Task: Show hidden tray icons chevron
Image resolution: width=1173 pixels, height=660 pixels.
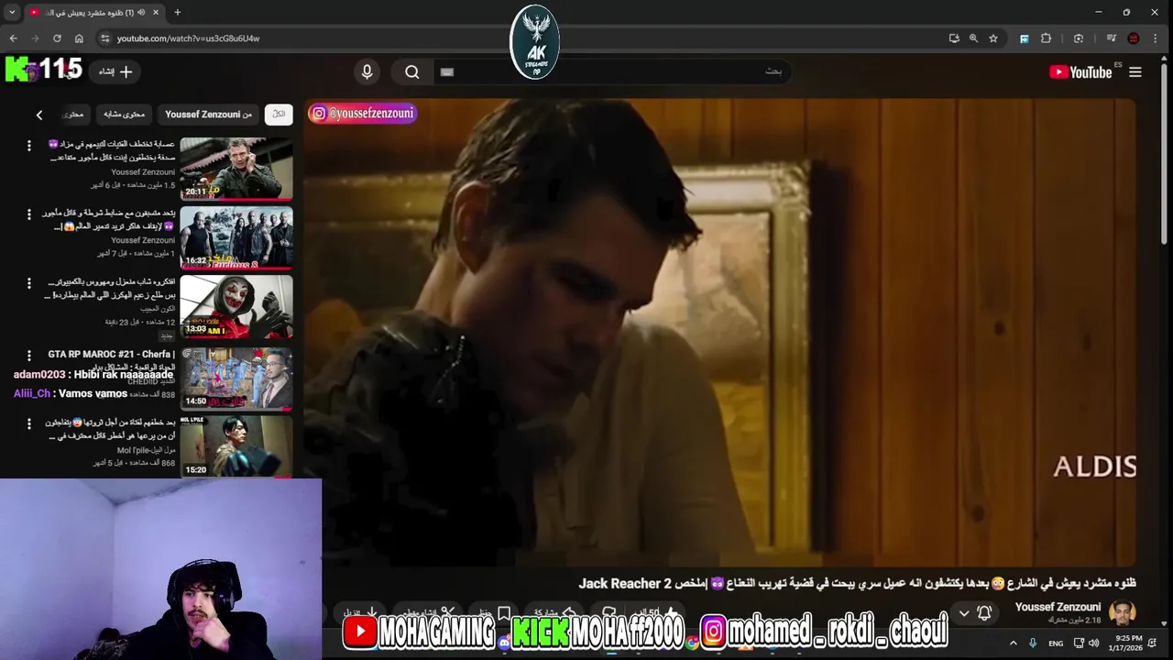Action: [1013, 643]
